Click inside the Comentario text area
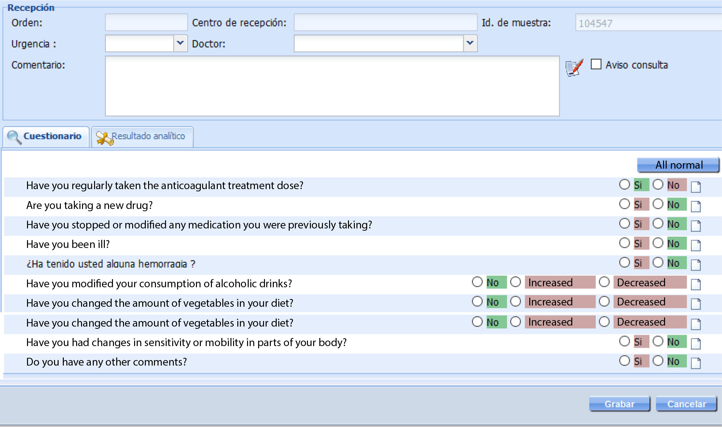722x427 pixels. coord(332,86)
